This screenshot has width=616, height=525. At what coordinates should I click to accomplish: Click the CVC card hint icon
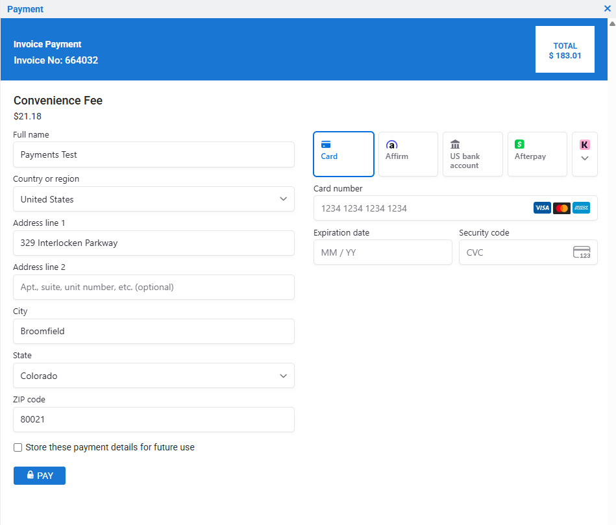582,252
